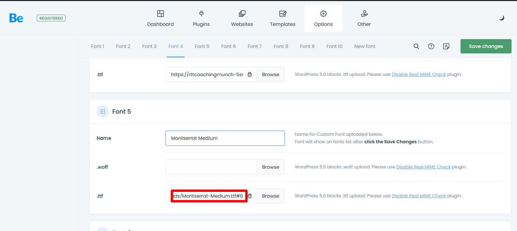The width and height of the screenshot is (517, 231).
Task: Switch to the Font 7 tab
Action: 254,46
